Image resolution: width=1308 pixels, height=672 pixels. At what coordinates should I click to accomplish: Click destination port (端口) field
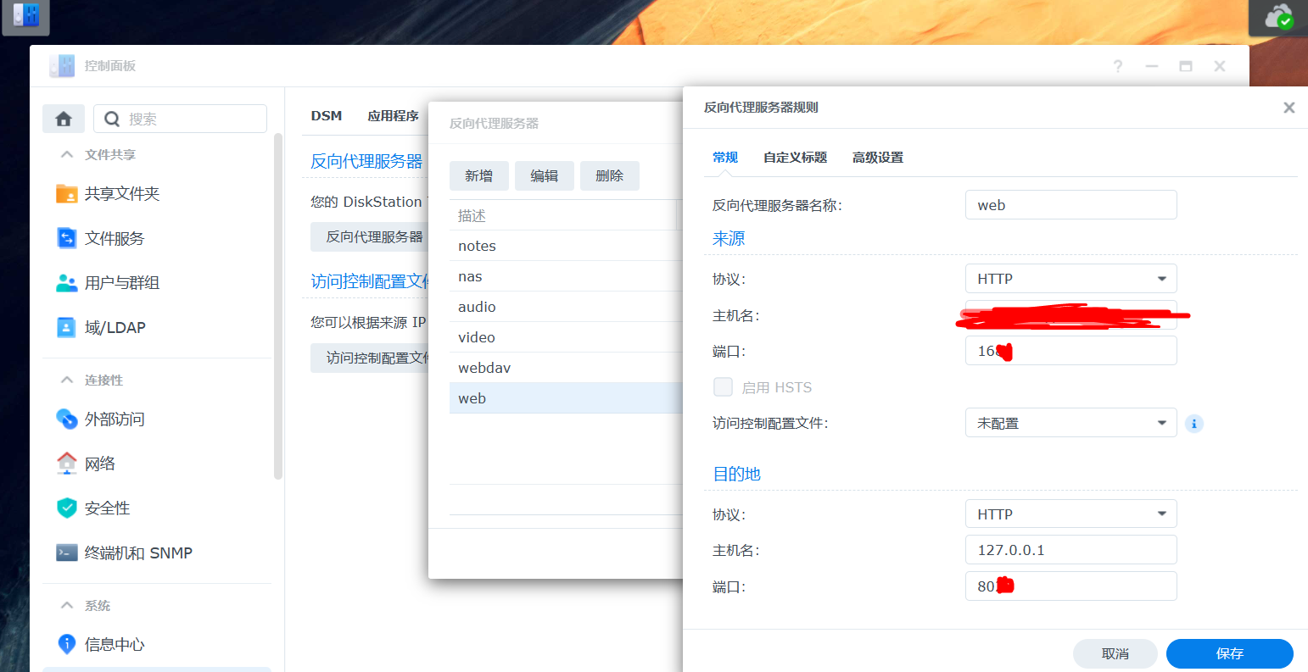1071,586
